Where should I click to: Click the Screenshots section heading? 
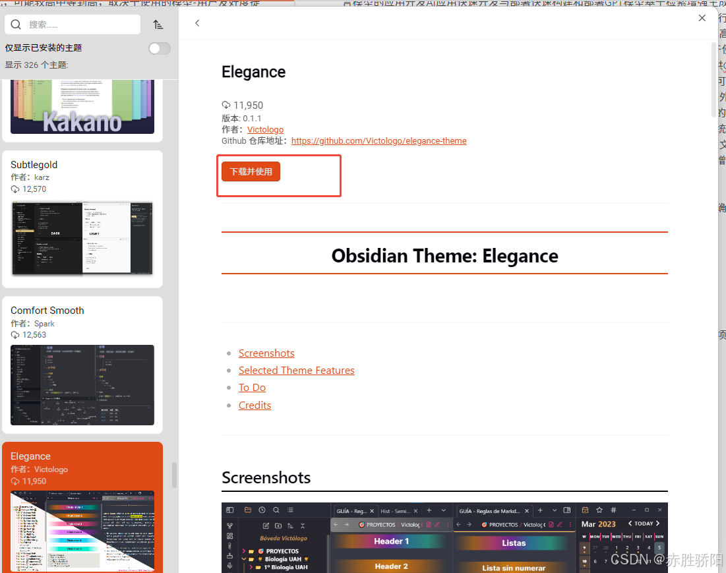[266, 477]
